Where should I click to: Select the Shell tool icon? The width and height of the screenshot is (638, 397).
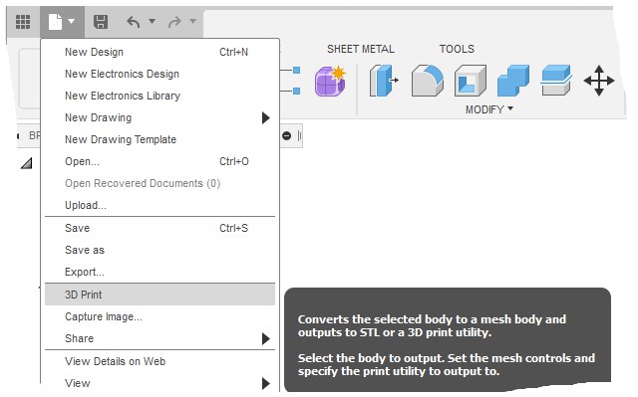(x=471, y=81)
